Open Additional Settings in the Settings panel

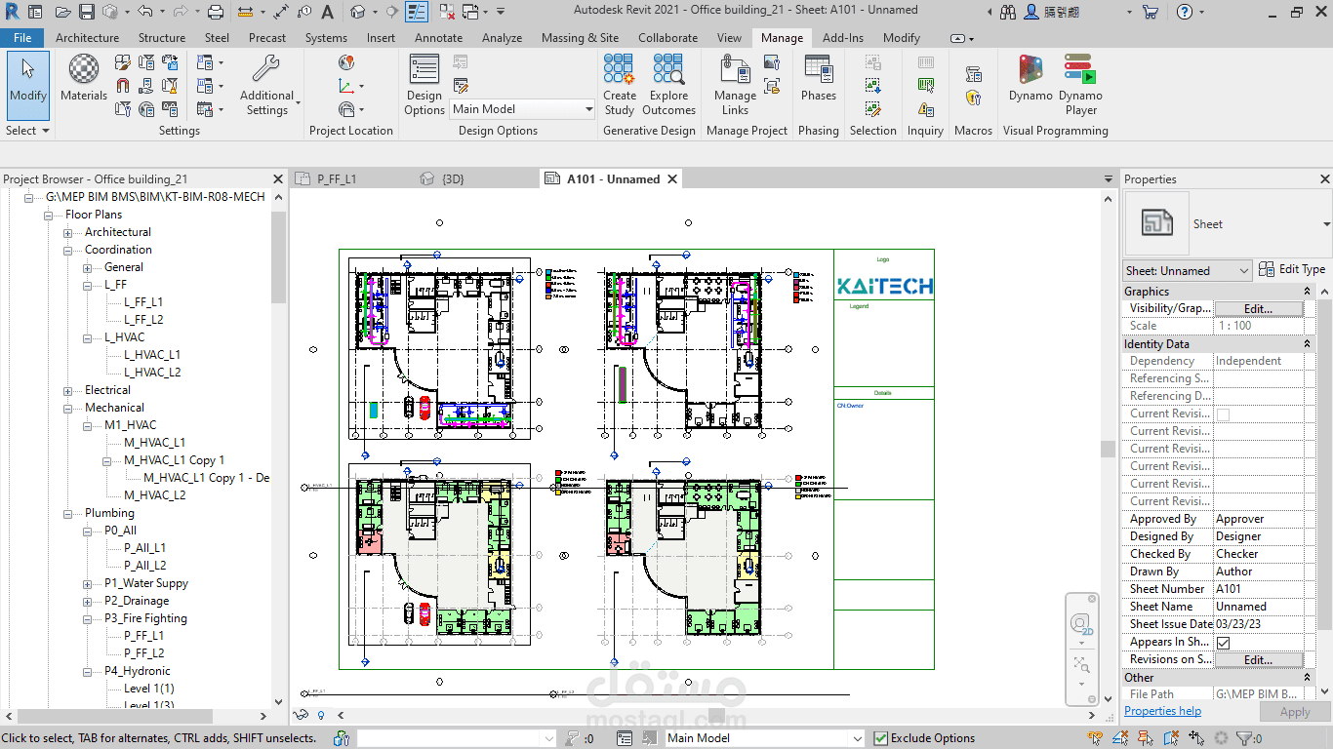[x=267, y=83]
